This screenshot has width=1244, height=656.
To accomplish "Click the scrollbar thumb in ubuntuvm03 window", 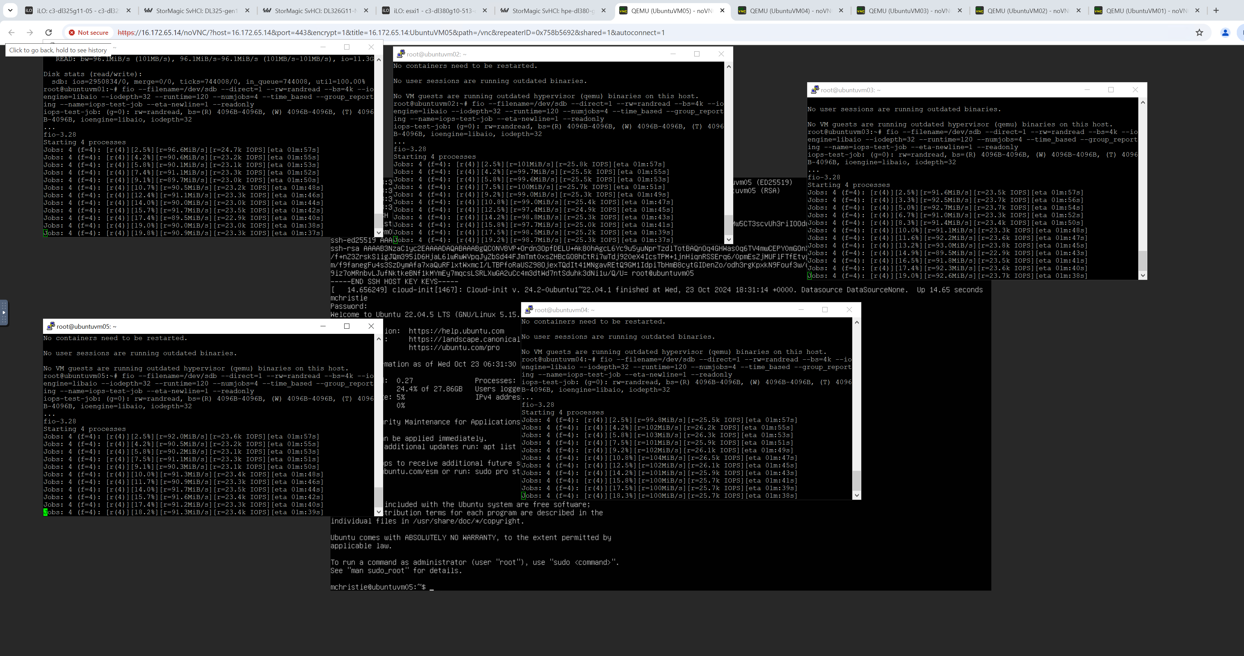I will point(1142,260).
